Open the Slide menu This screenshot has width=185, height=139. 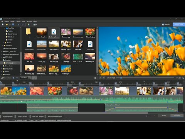[x=24, y=21]
